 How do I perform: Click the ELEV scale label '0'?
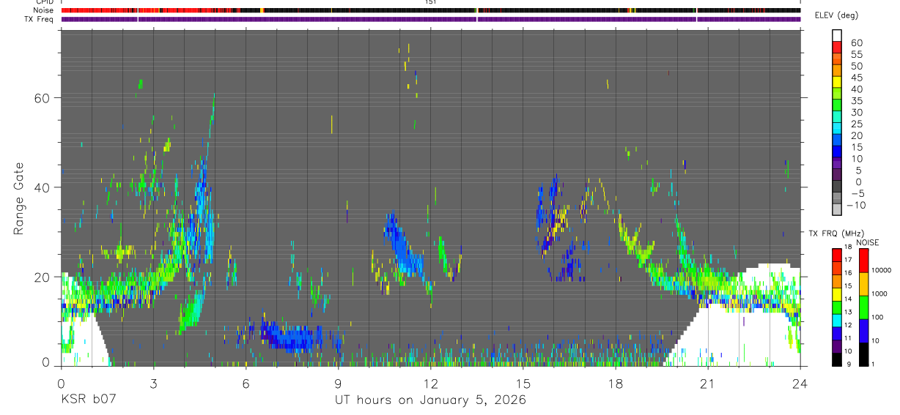[x=859, y=182]
